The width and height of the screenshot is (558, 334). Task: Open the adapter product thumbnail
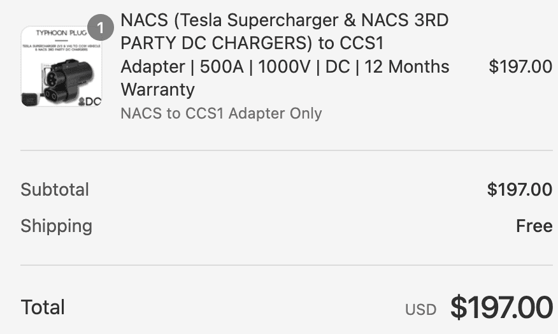(x=61, y=66)
